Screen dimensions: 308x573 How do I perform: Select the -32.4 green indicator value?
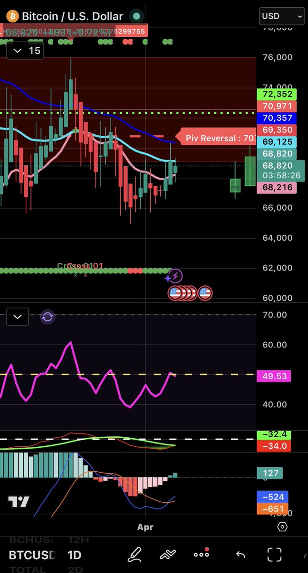coord(274,435)
